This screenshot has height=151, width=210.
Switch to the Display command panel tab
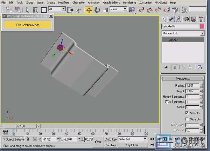[193, 19]
